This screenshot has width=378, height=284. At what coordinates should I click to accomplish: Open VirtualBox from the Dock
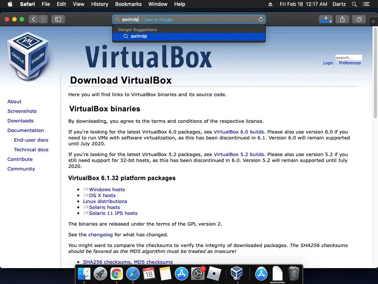point(237,273)
